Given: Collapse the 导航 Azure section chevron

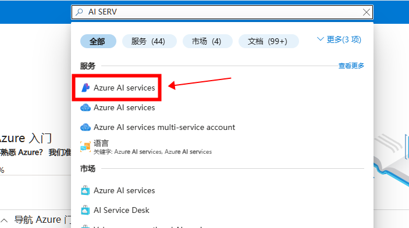Looking at the screenshot, I should click(4, 220).
